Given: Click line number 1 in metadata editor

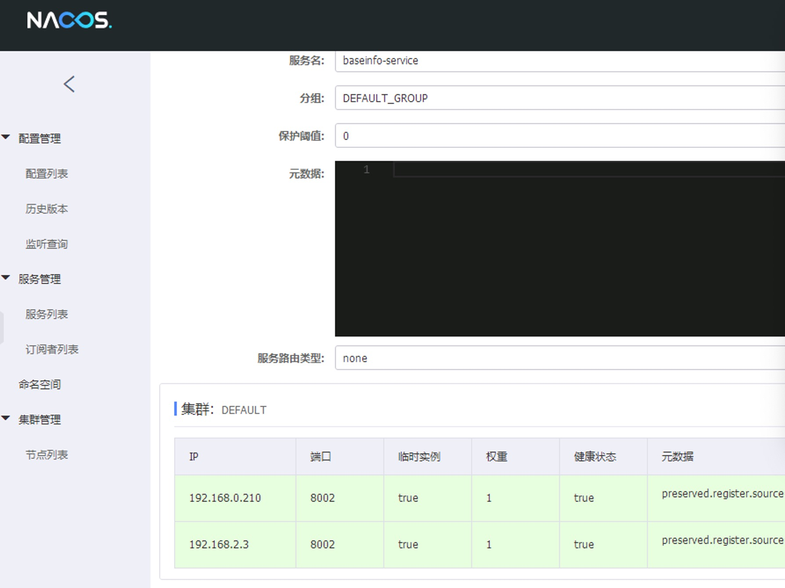Looking at the screenshot, I should point(367,170).
